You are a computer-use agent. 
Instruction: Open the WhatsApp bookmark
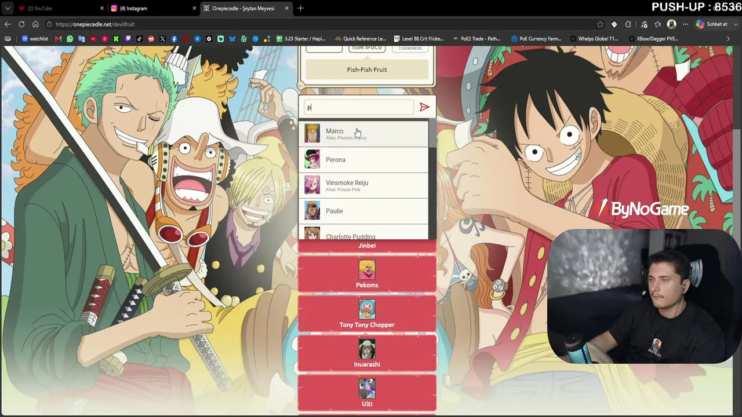coord(70,39)
